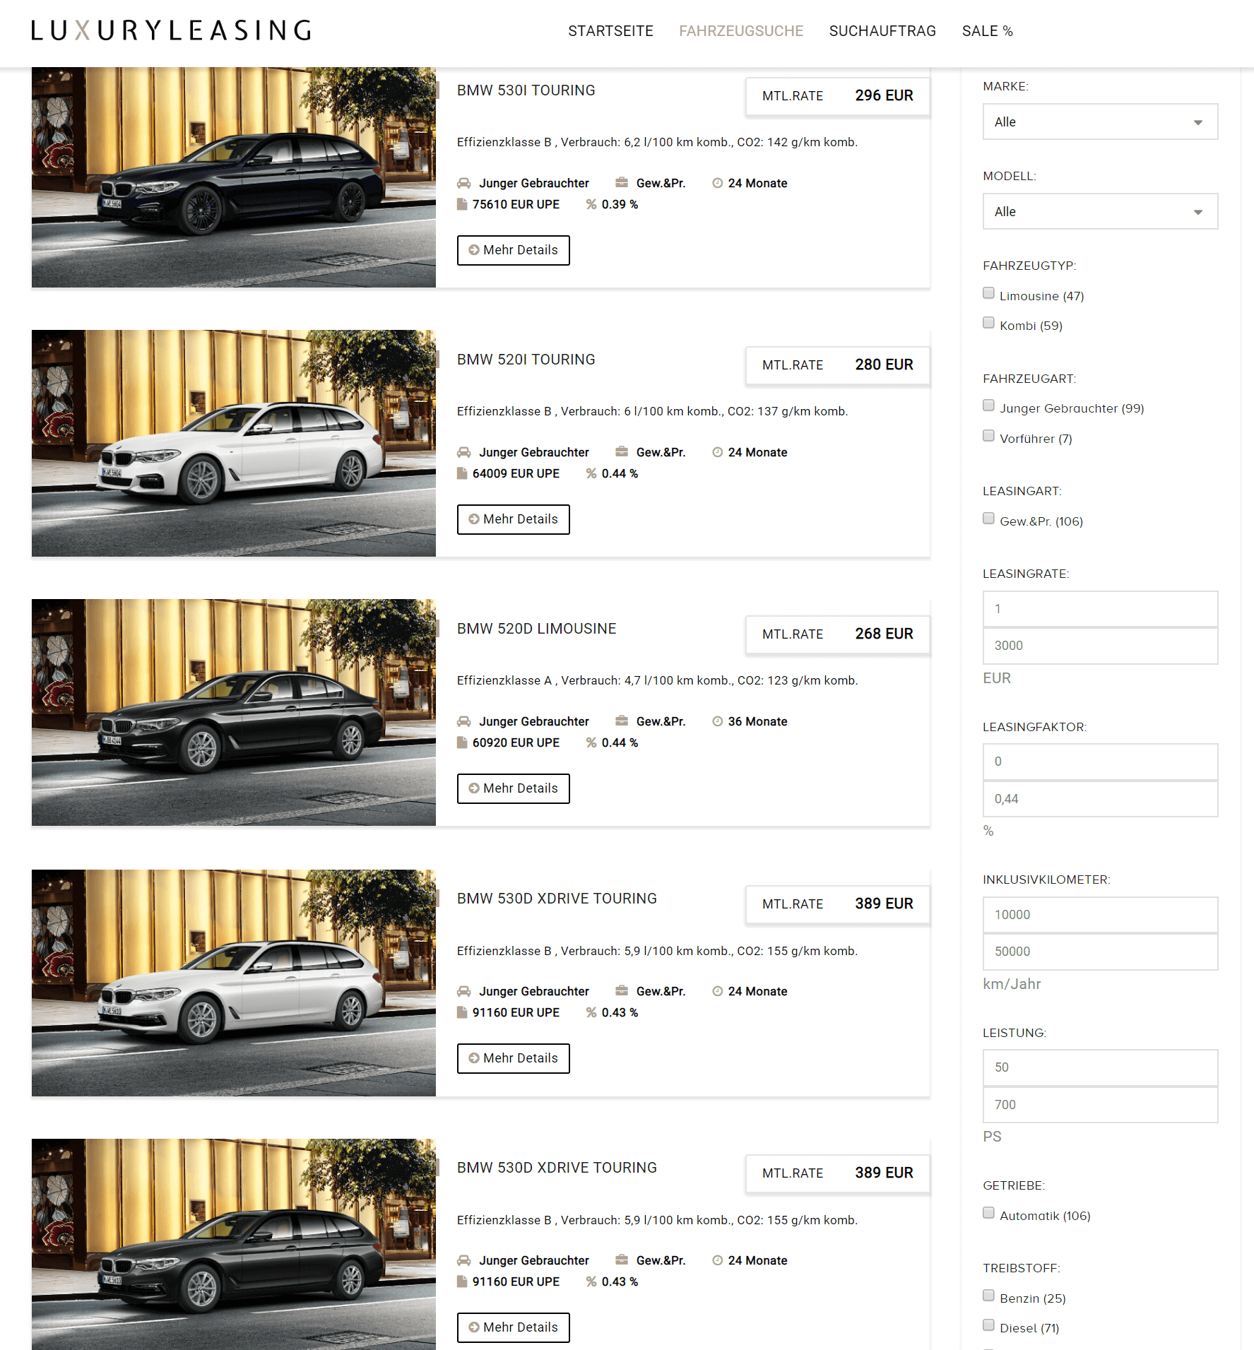Select the BMW 520D LIMOUSINE title
1254x1350 pixels.
point(536,629)
